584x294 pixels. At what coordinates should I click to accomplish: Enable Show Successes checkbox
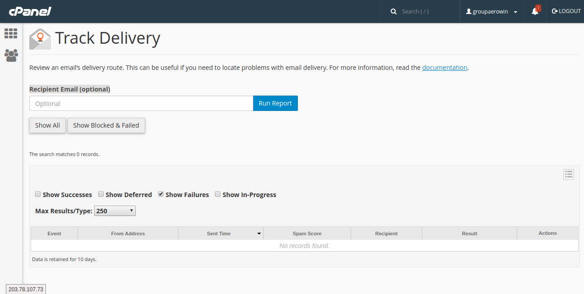(x=38, y=194)
